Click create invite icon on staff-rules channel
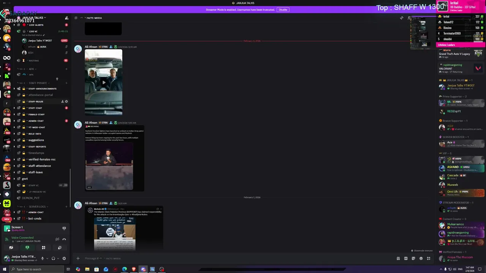This screenshot has height=273, width=486. 62,102
